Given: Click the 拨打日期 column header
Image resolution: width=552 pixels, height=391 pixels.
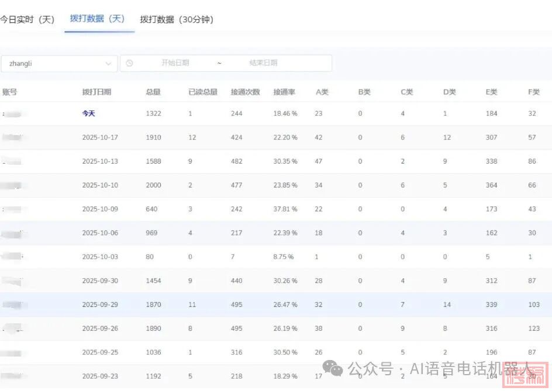Looking at the screenshot, I should [96, 92].
